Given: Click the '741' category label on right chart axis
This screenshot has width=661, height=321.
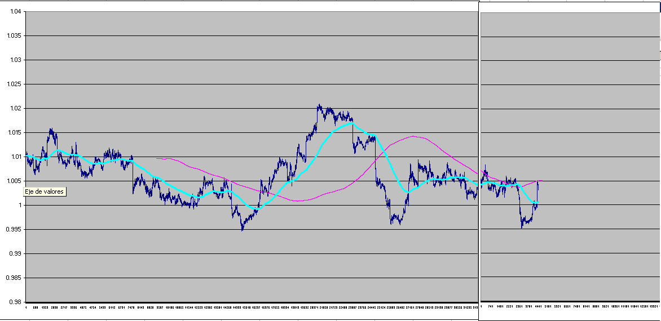Looking at the screenshot, I should [491, 307].
